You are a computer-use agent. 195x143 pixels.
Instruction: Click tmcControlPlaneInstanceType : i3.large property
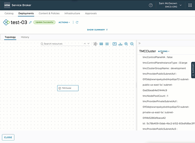pyautogui.click(x=165, y=63)
